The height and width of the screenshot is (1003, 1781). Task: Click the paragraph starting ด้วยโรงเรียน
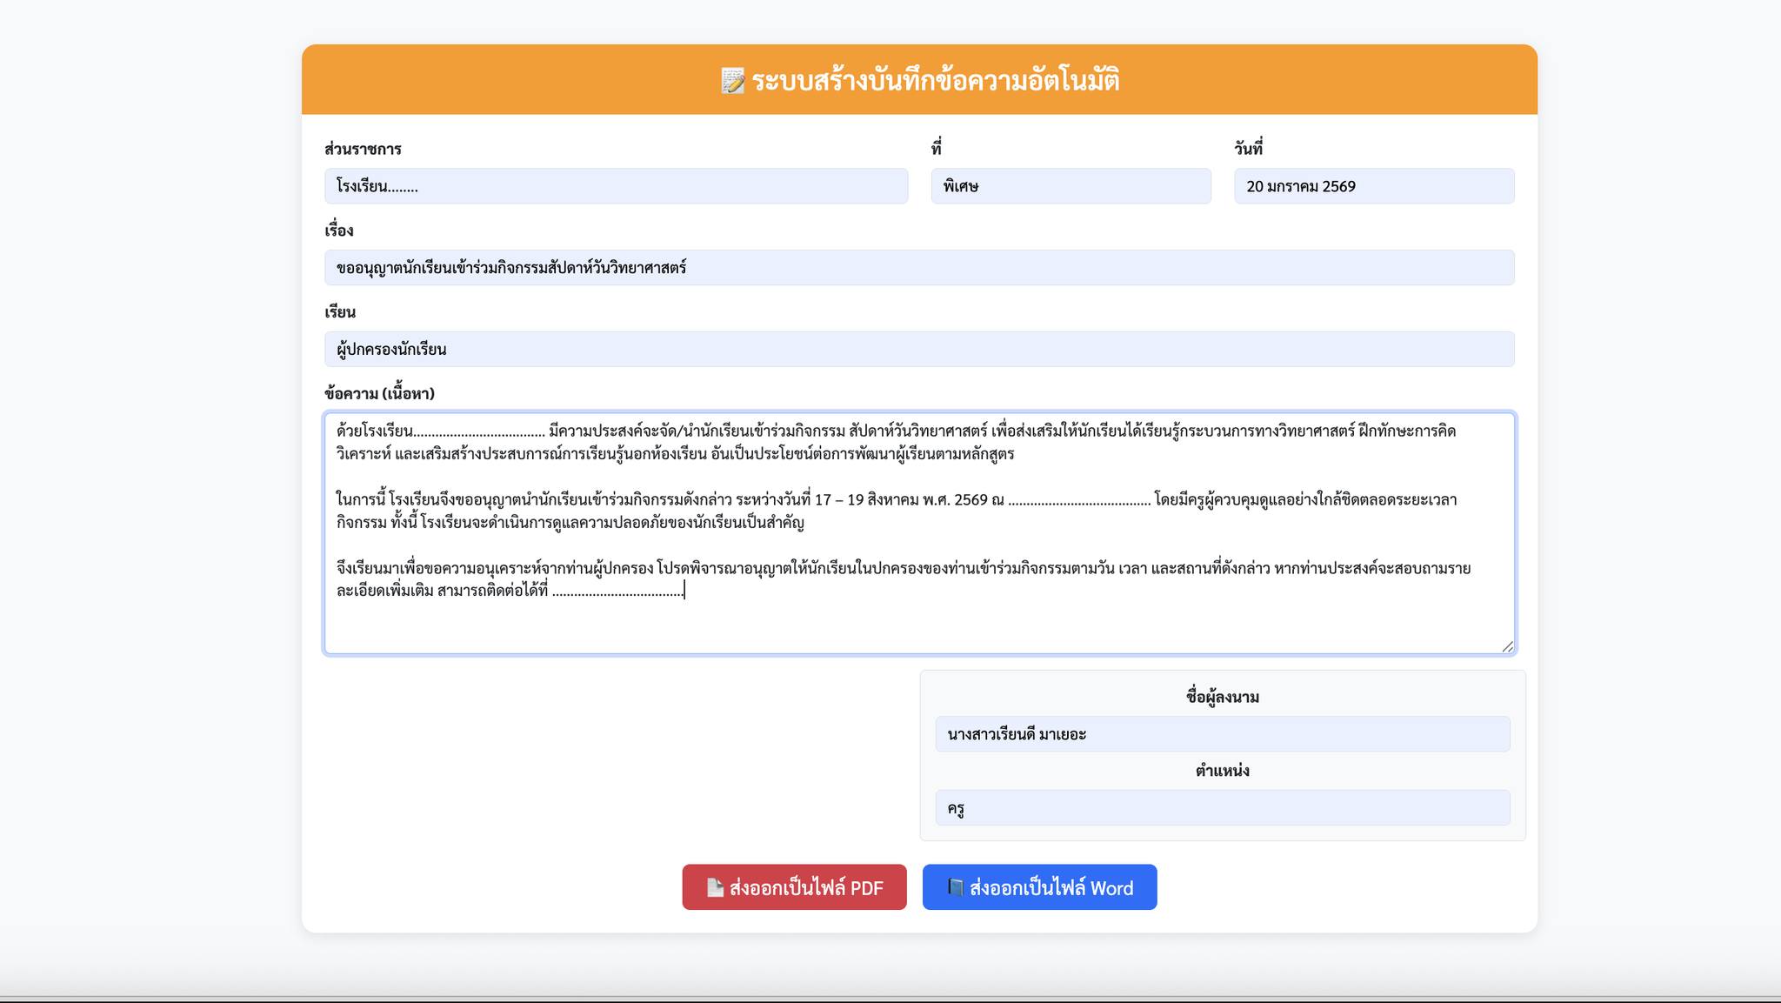click(896, 442)
